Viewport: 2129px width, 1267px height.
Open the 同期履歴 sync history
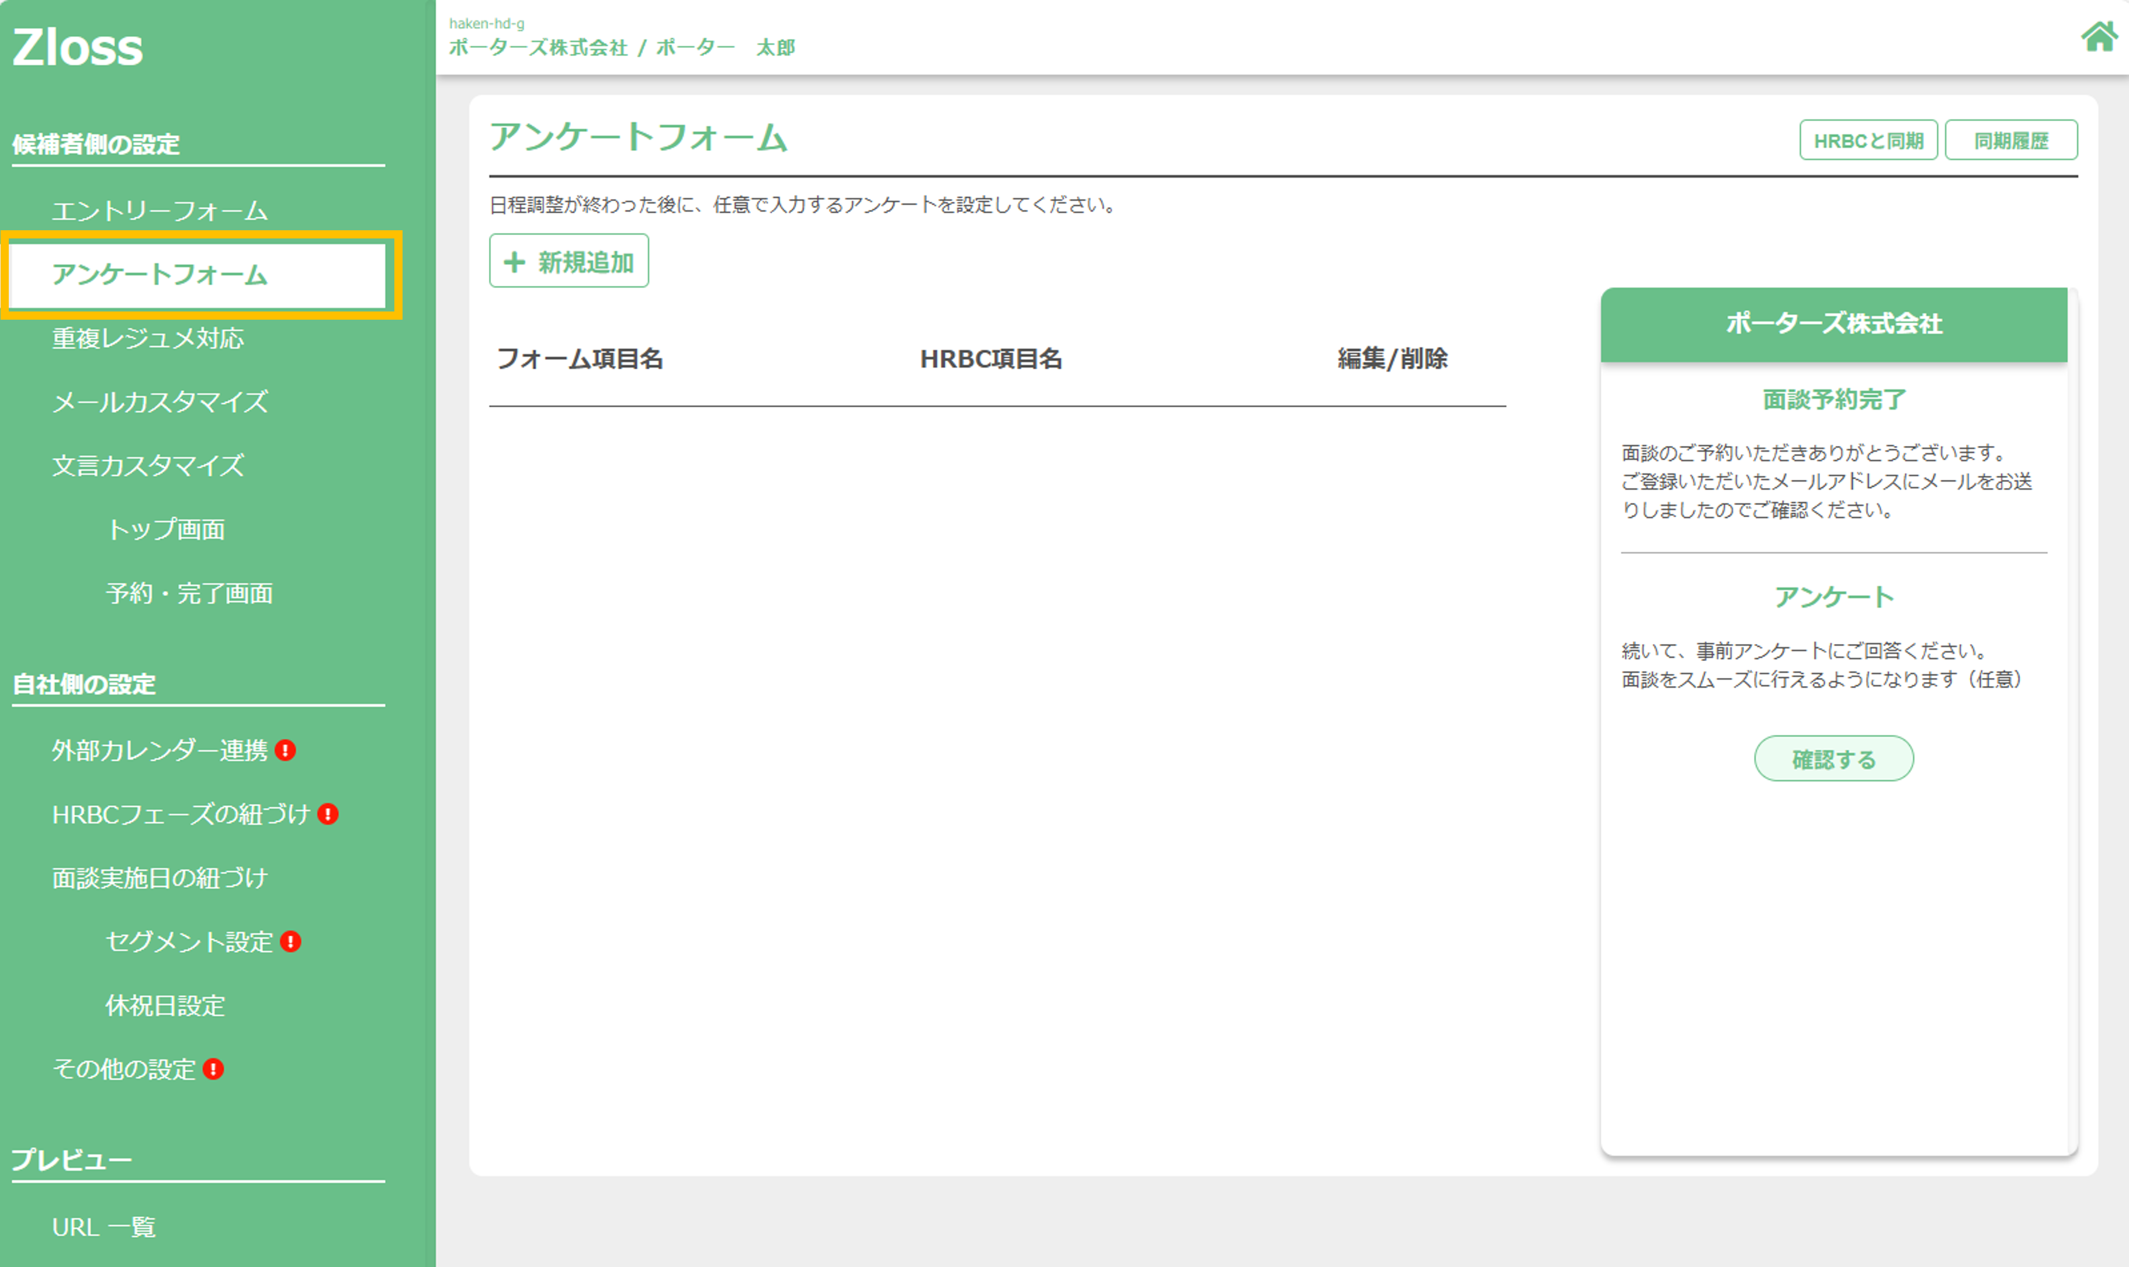2010,140
